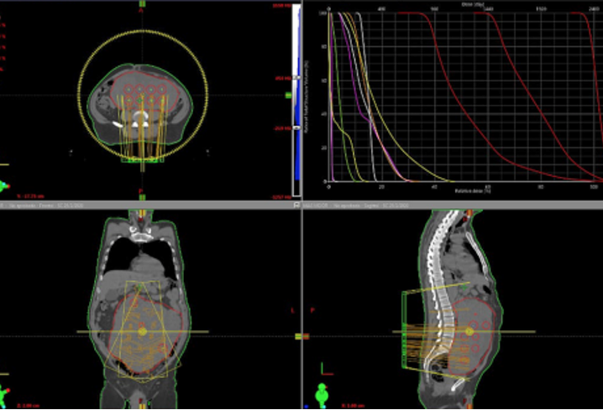Grab the green plane handle atop transversal view
The width and height of the screenshot is (603, 410).
coord(142,3)
